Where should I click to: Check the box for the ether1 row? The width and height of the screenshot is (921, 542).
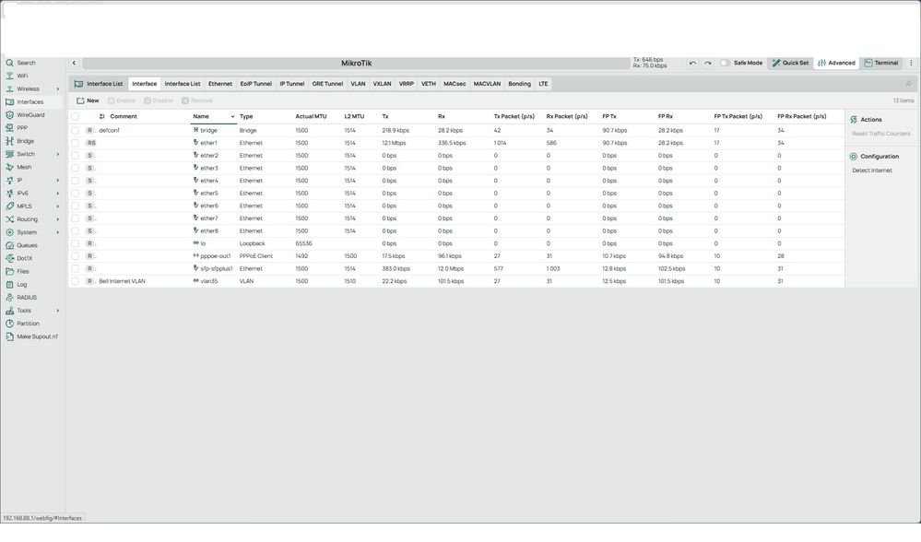[x=76, y=143]
